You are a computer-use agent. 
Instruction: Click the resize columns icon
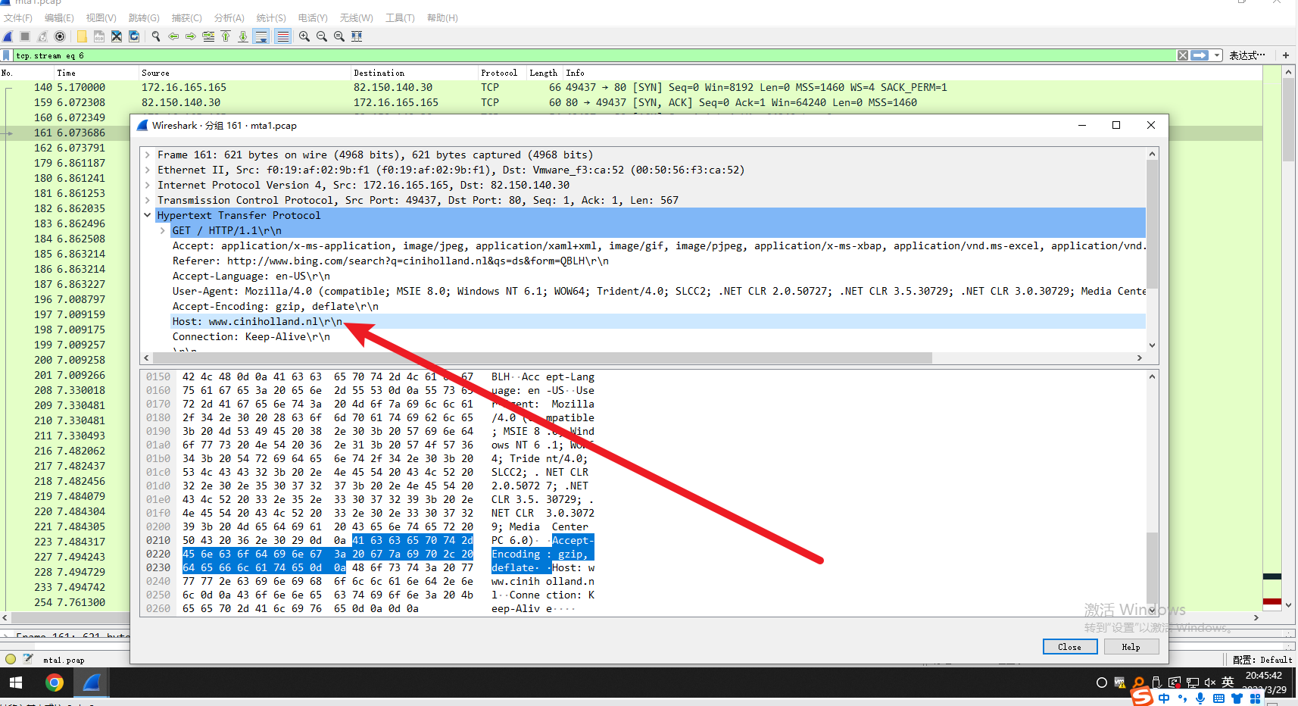[x=357, y=36]
